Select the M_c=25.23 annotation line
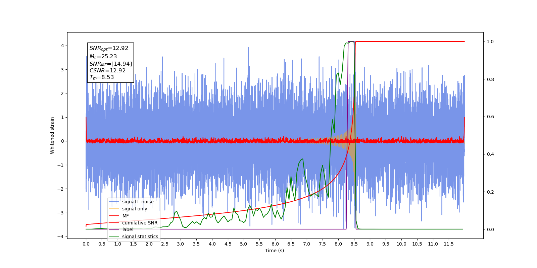Viewport: 537px width, 268px height. (x=103, y=57)
